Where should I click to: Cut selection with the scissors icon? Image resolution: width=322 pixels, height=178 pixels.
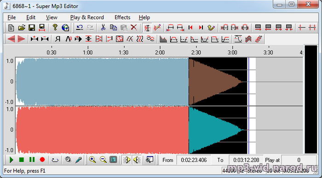(x=103, y=28)
